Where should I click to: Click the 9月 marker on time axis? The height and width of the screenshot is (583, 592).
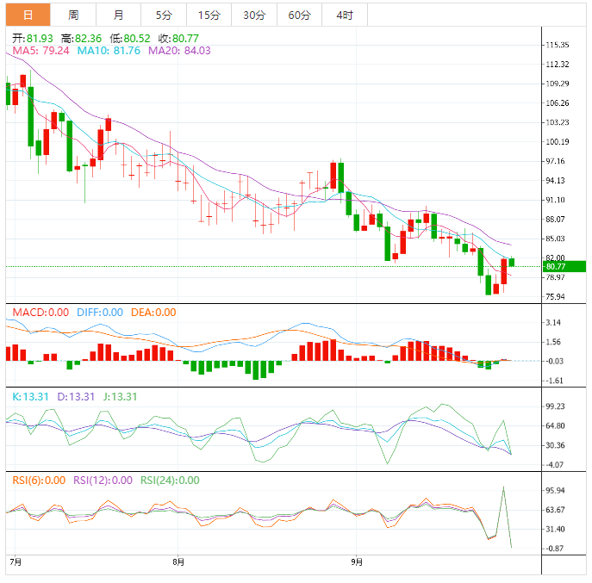[x=358, y=562]
